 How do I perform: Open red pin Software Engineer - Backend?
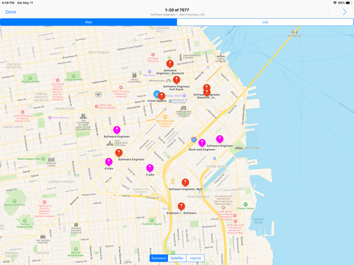point(170,64)
